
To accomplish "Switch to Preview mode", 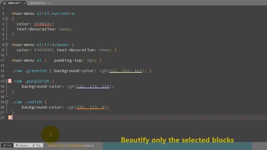I will click(22, 145).
